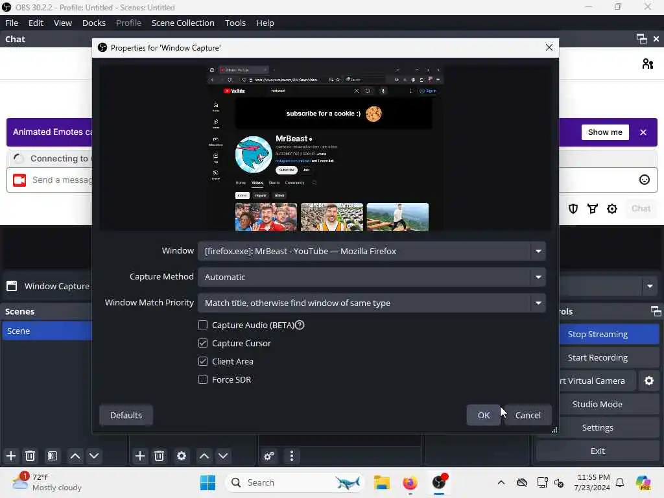Screen dimensions: 664x498
Task: Remove selected source trash icon
Action: pyautogui.click(x=160, y=456)
